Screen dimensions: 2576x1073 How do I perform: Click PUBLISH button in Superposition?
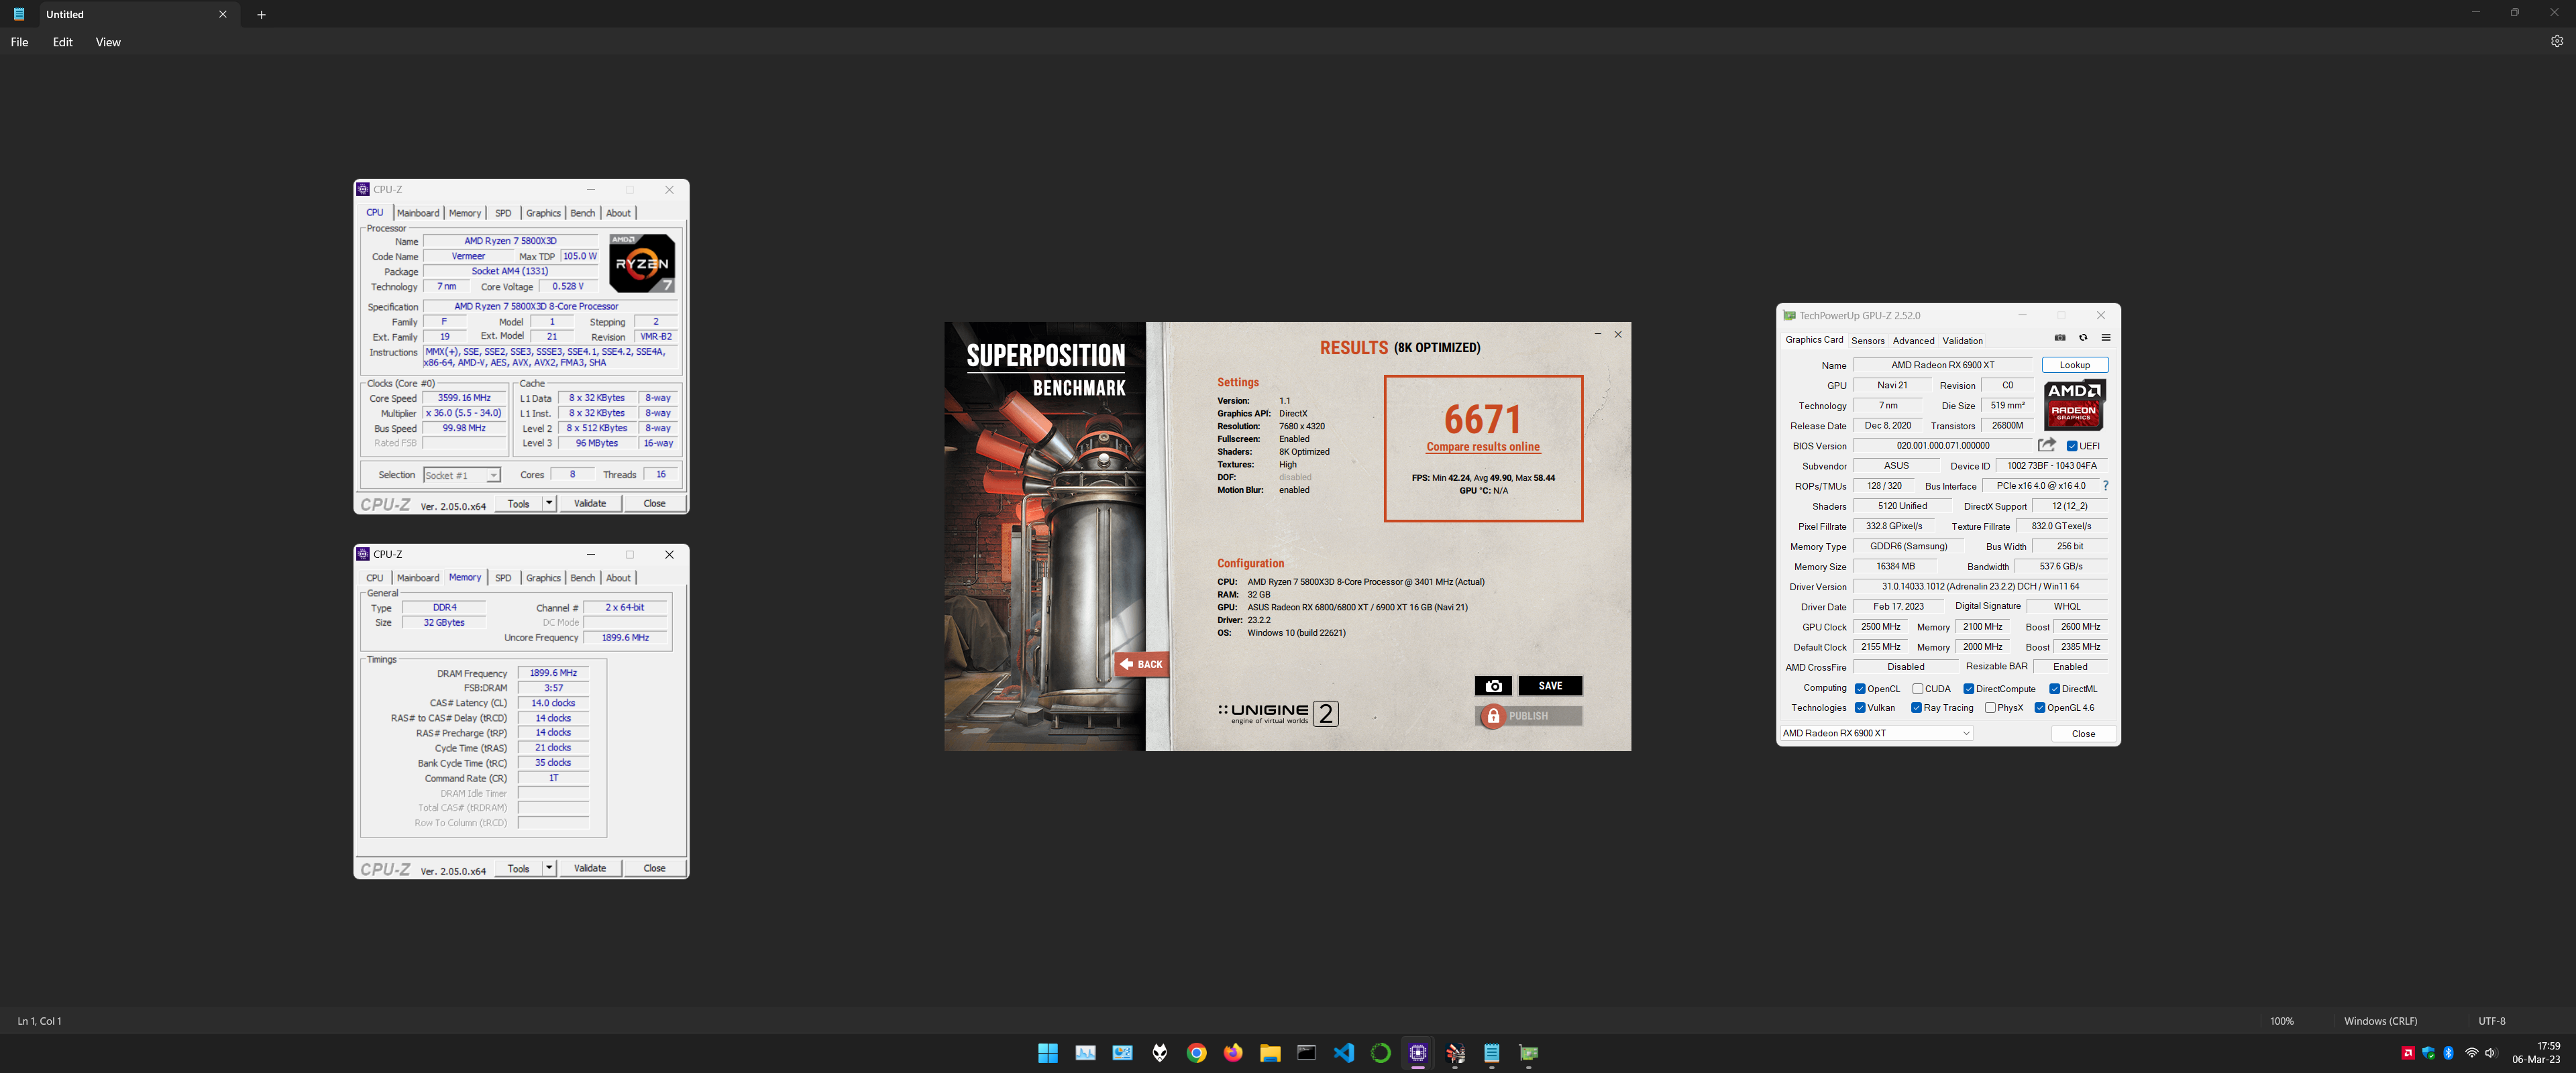point(1529,716)
